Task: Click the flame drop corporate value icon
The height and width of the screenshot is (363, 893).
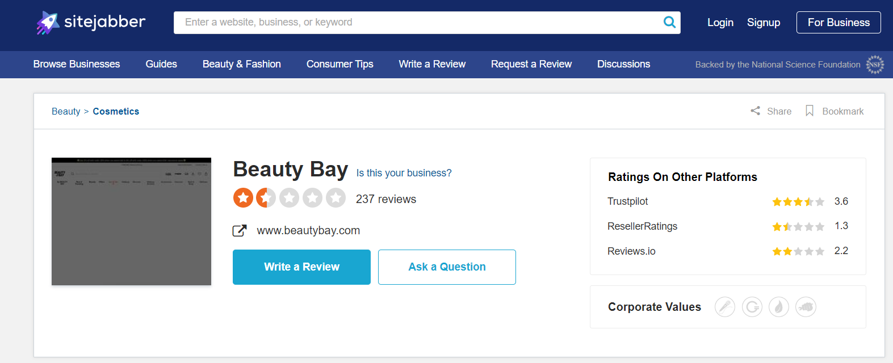Action: click(779, 307)
